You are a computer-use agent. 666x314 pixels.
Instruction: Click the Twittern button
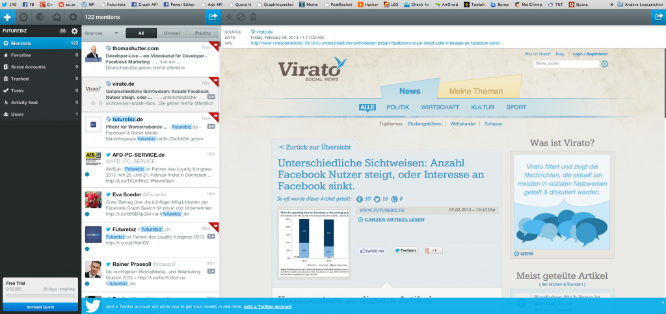[x=405, y=250]
